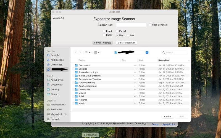Open the list view options dropdown
Screen dimensions: 221x138
click(87, 52)
